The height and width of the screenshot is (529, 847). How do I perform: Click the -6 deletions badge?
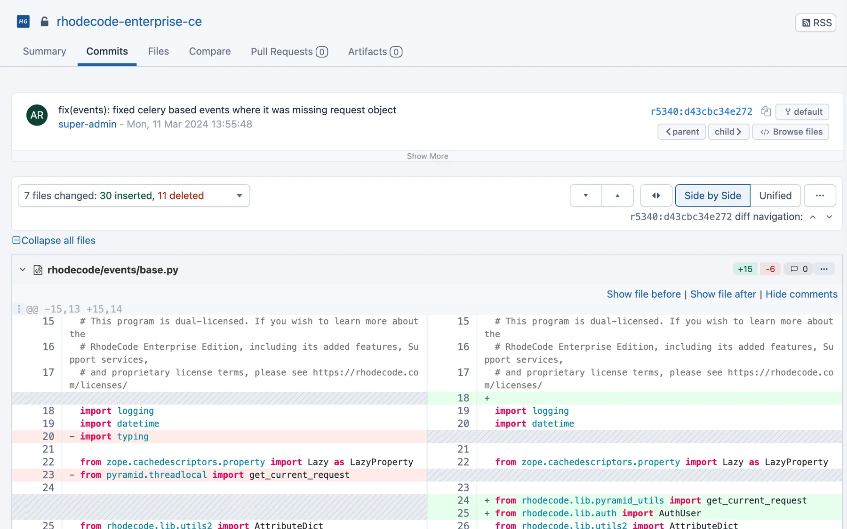tap(770, 269)
